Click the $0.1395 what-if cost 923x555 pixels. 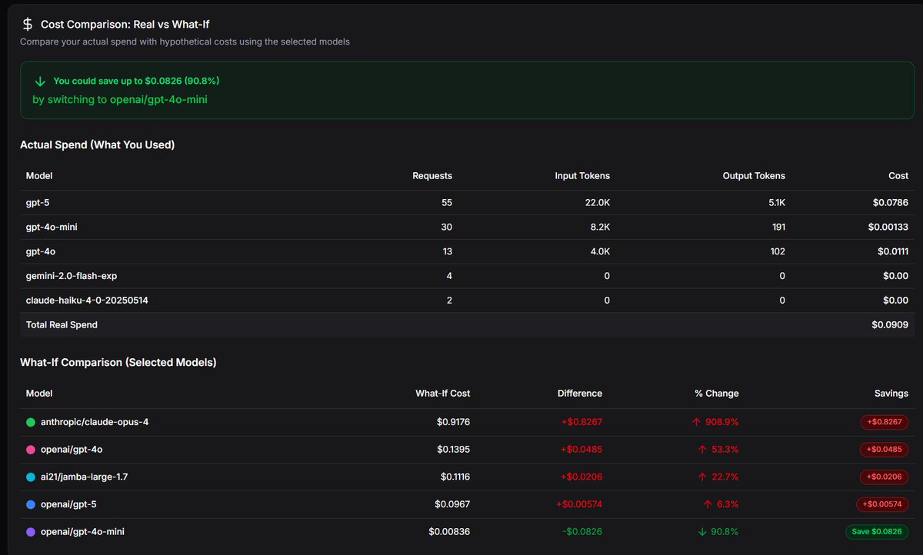point(453,450)
